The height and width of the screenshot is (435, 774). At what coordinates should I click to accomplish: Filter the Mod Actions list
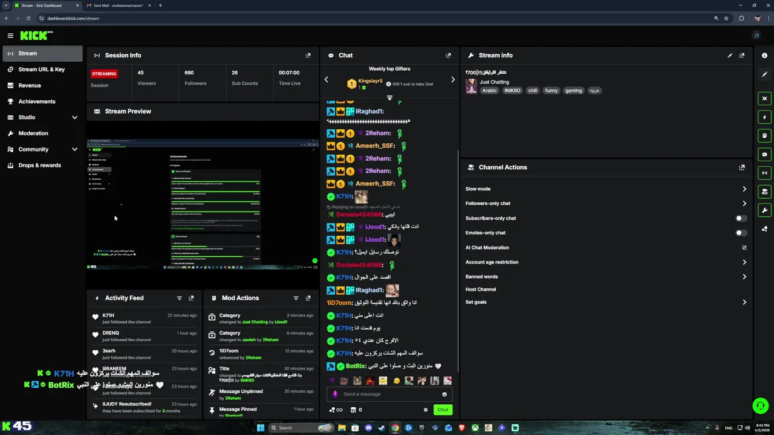pyautogui.click(x=296, y=298)
